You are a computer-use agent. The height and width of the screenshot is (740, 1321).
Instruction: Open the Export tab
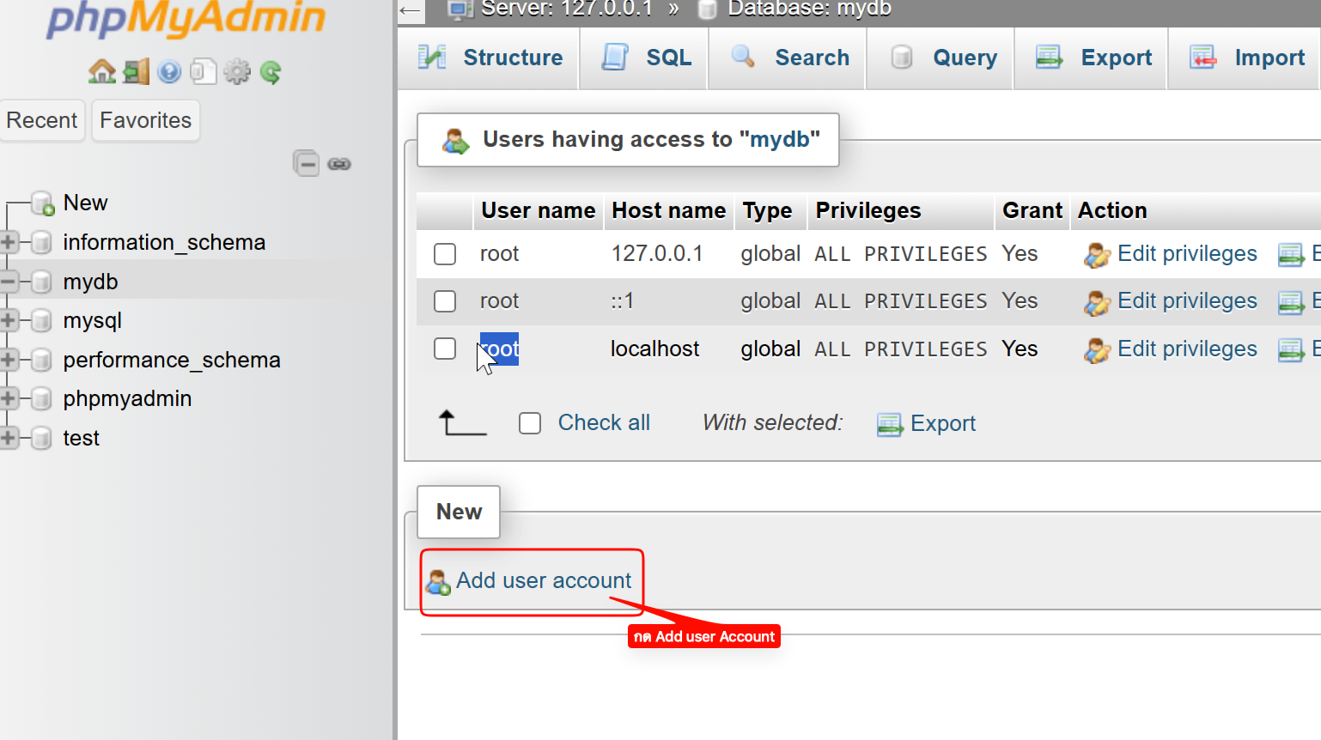[1093, 58]
